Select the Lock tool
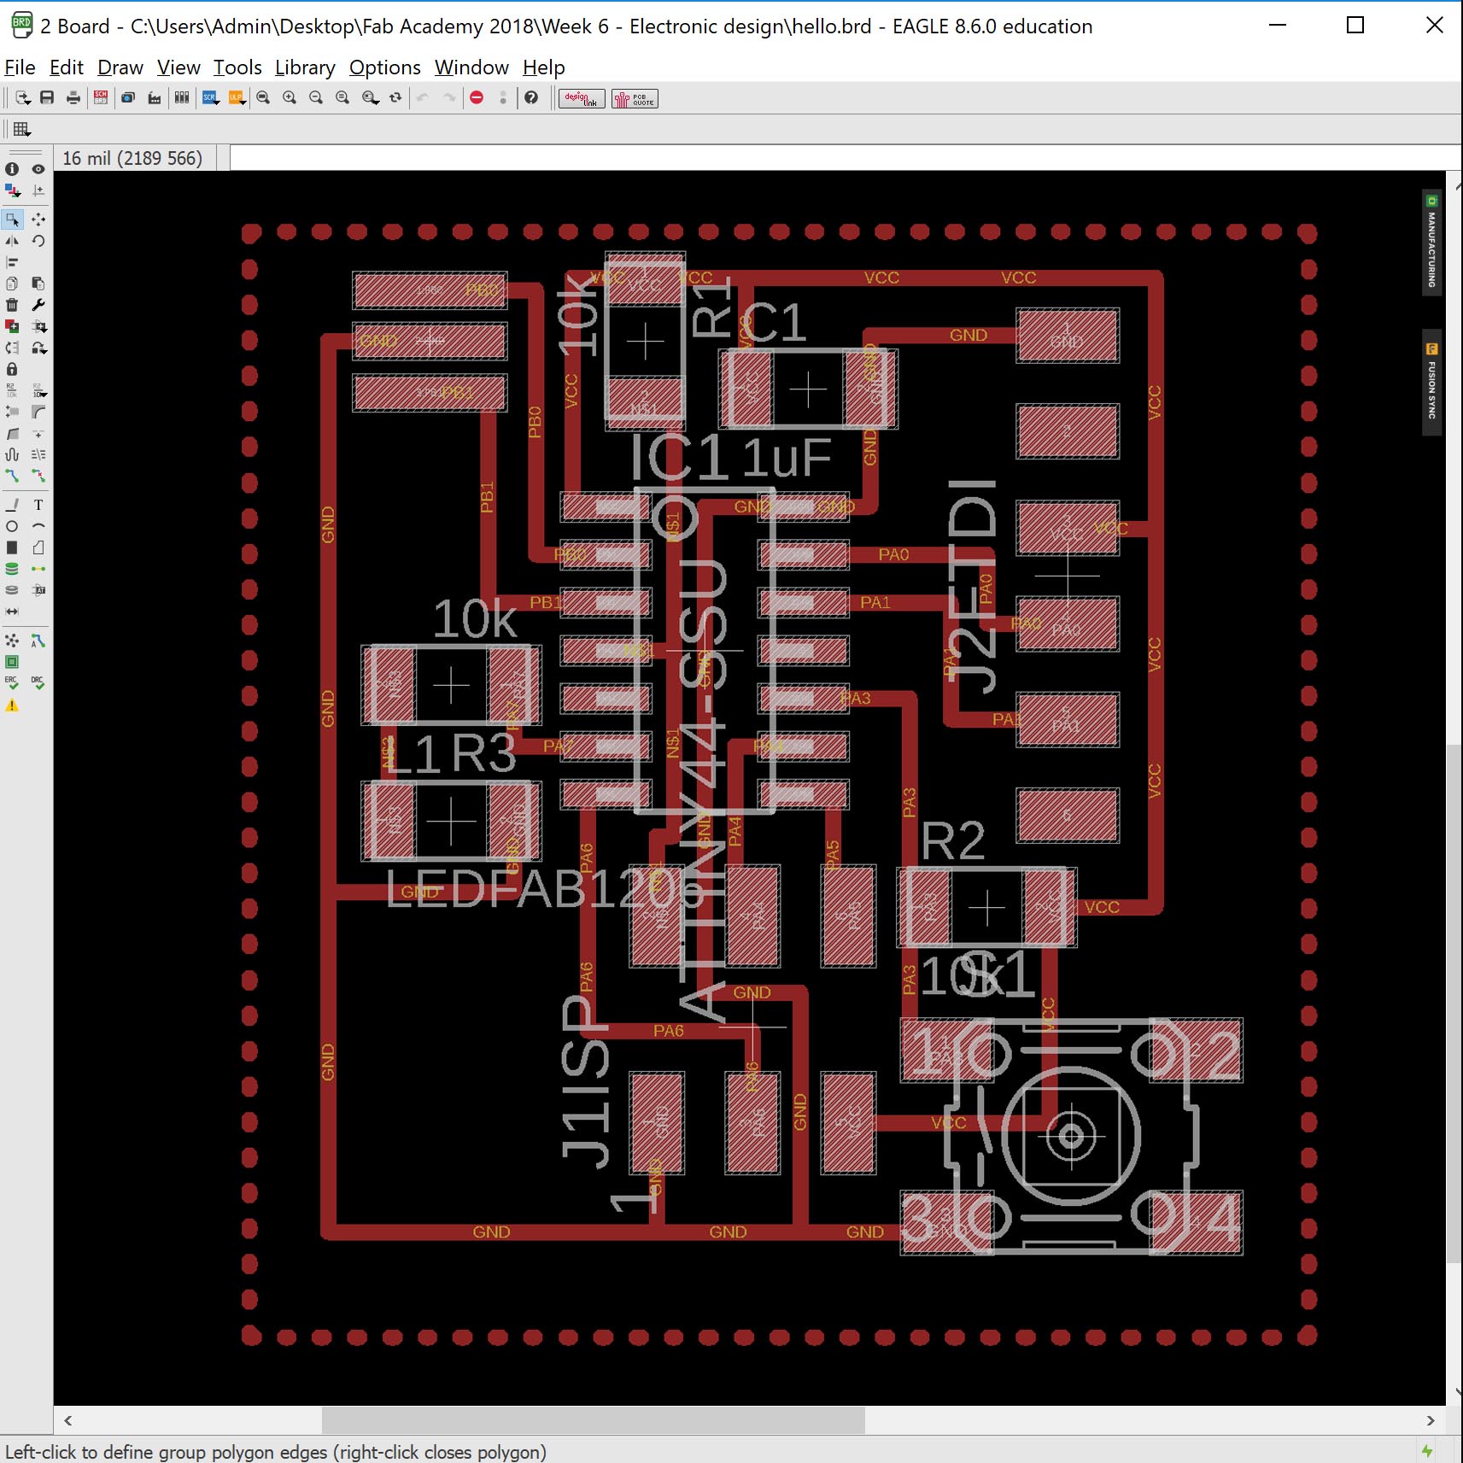The height and width of the screenshot is (1463, 1463). point(12,369)
